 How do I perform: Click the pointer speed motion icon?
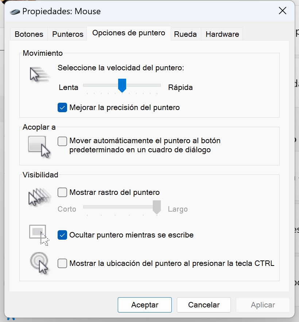39,74
